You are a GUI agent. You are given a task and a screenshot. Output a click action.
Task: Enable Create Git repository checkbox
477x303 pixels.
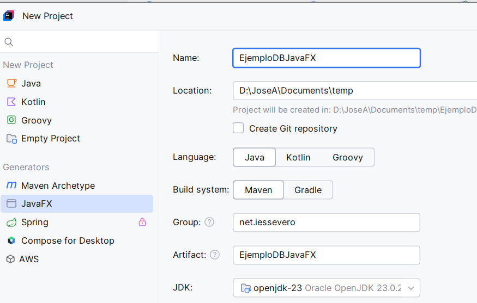click(238, 128)
